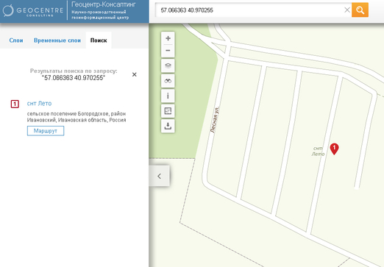Select the info identify tool

coord(168,96)
